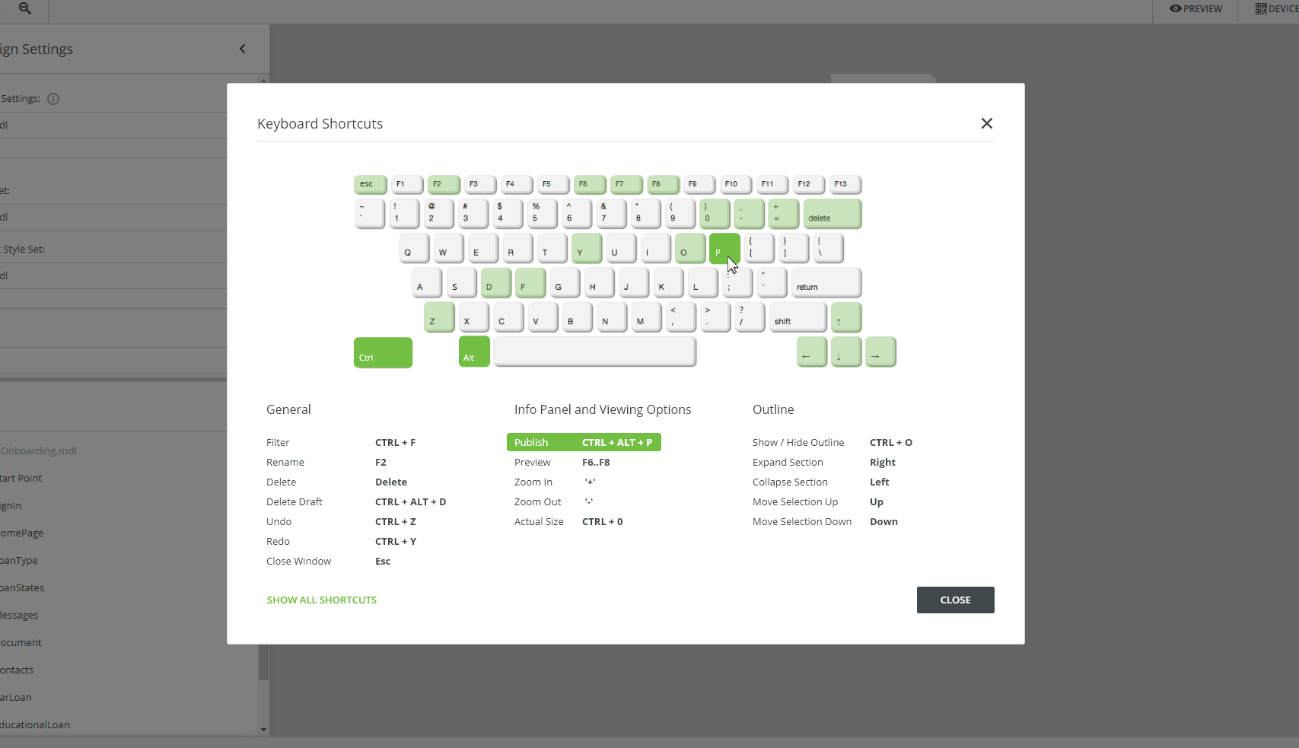Click the delete key on the virtual keyboard
The height and width of the screenshot is (748, 1299).
tap(832, 214)
